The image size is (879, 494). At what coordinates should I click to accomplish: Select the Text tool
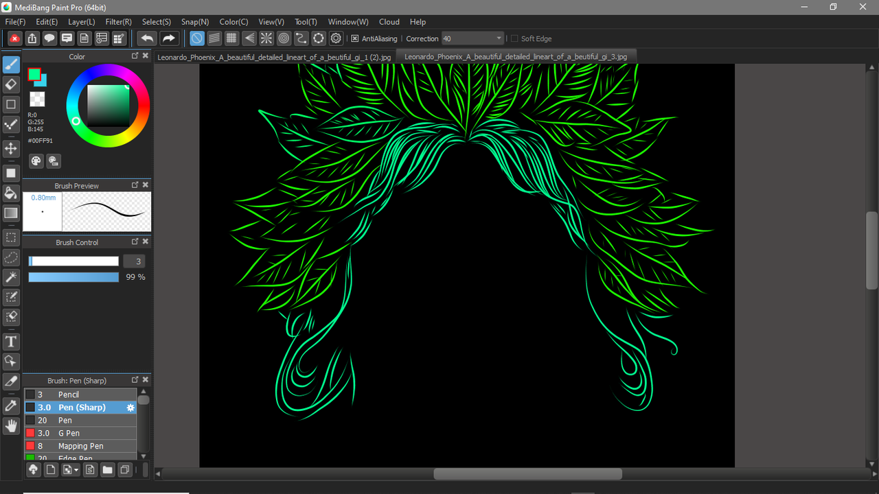[11, 341]
